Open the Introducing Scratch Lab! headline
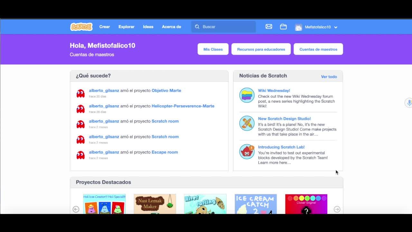Viewport: 412px width, 232px height. (x=281, y=147)
